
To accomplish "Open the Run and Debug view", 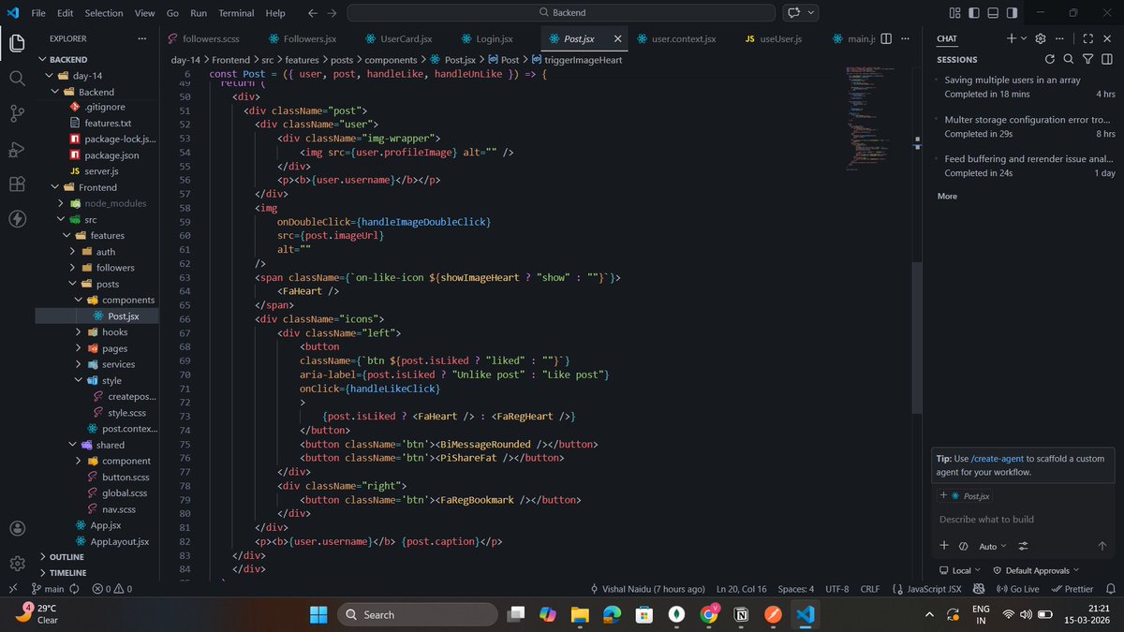I will point(17,149).
